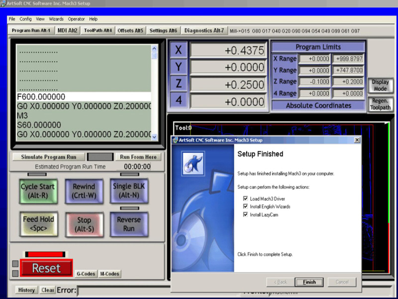Screen dimensions: 398x299
Task: Uncheck Install English Wizards option
Action: pos(245,206)
